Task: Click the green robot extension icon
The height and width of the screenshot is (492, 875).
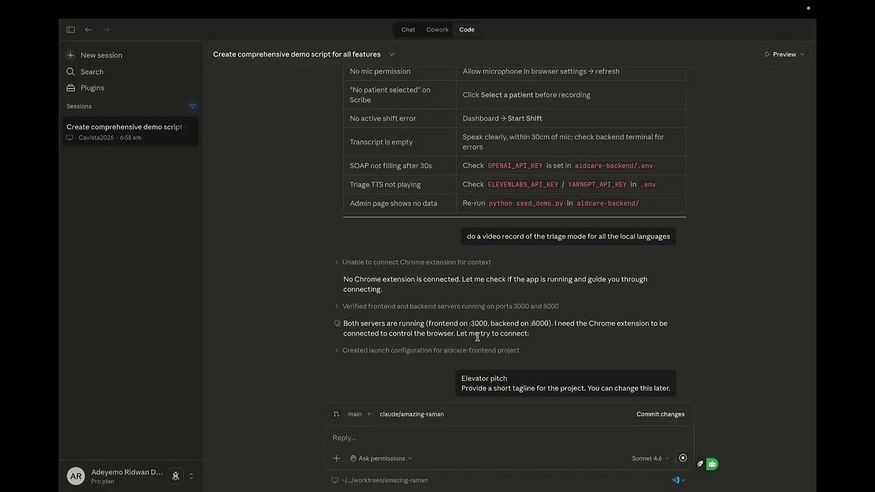Action: coord(712,464)
